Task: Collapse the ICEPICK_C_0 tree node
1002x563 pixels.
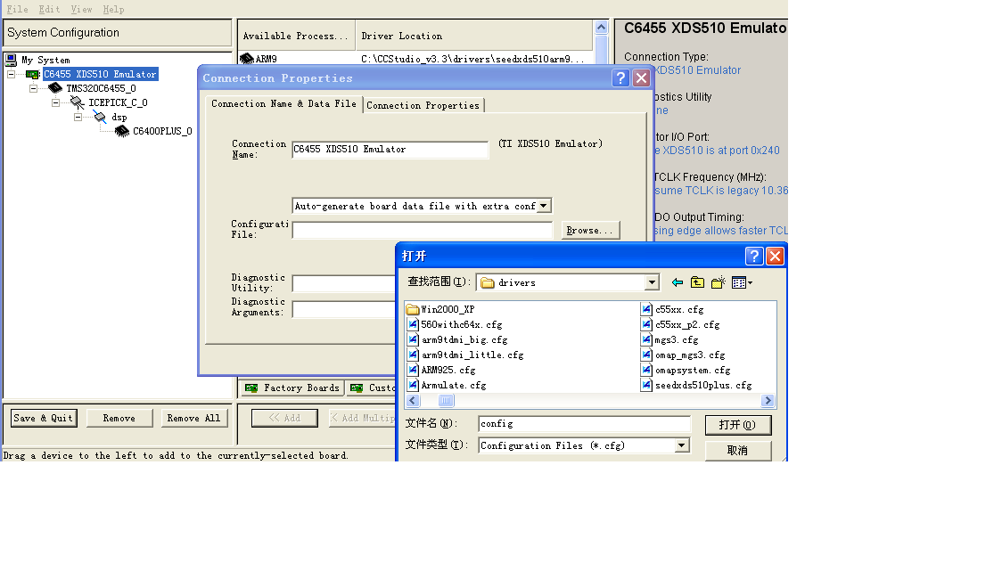Action: click(x=55, y=102)
